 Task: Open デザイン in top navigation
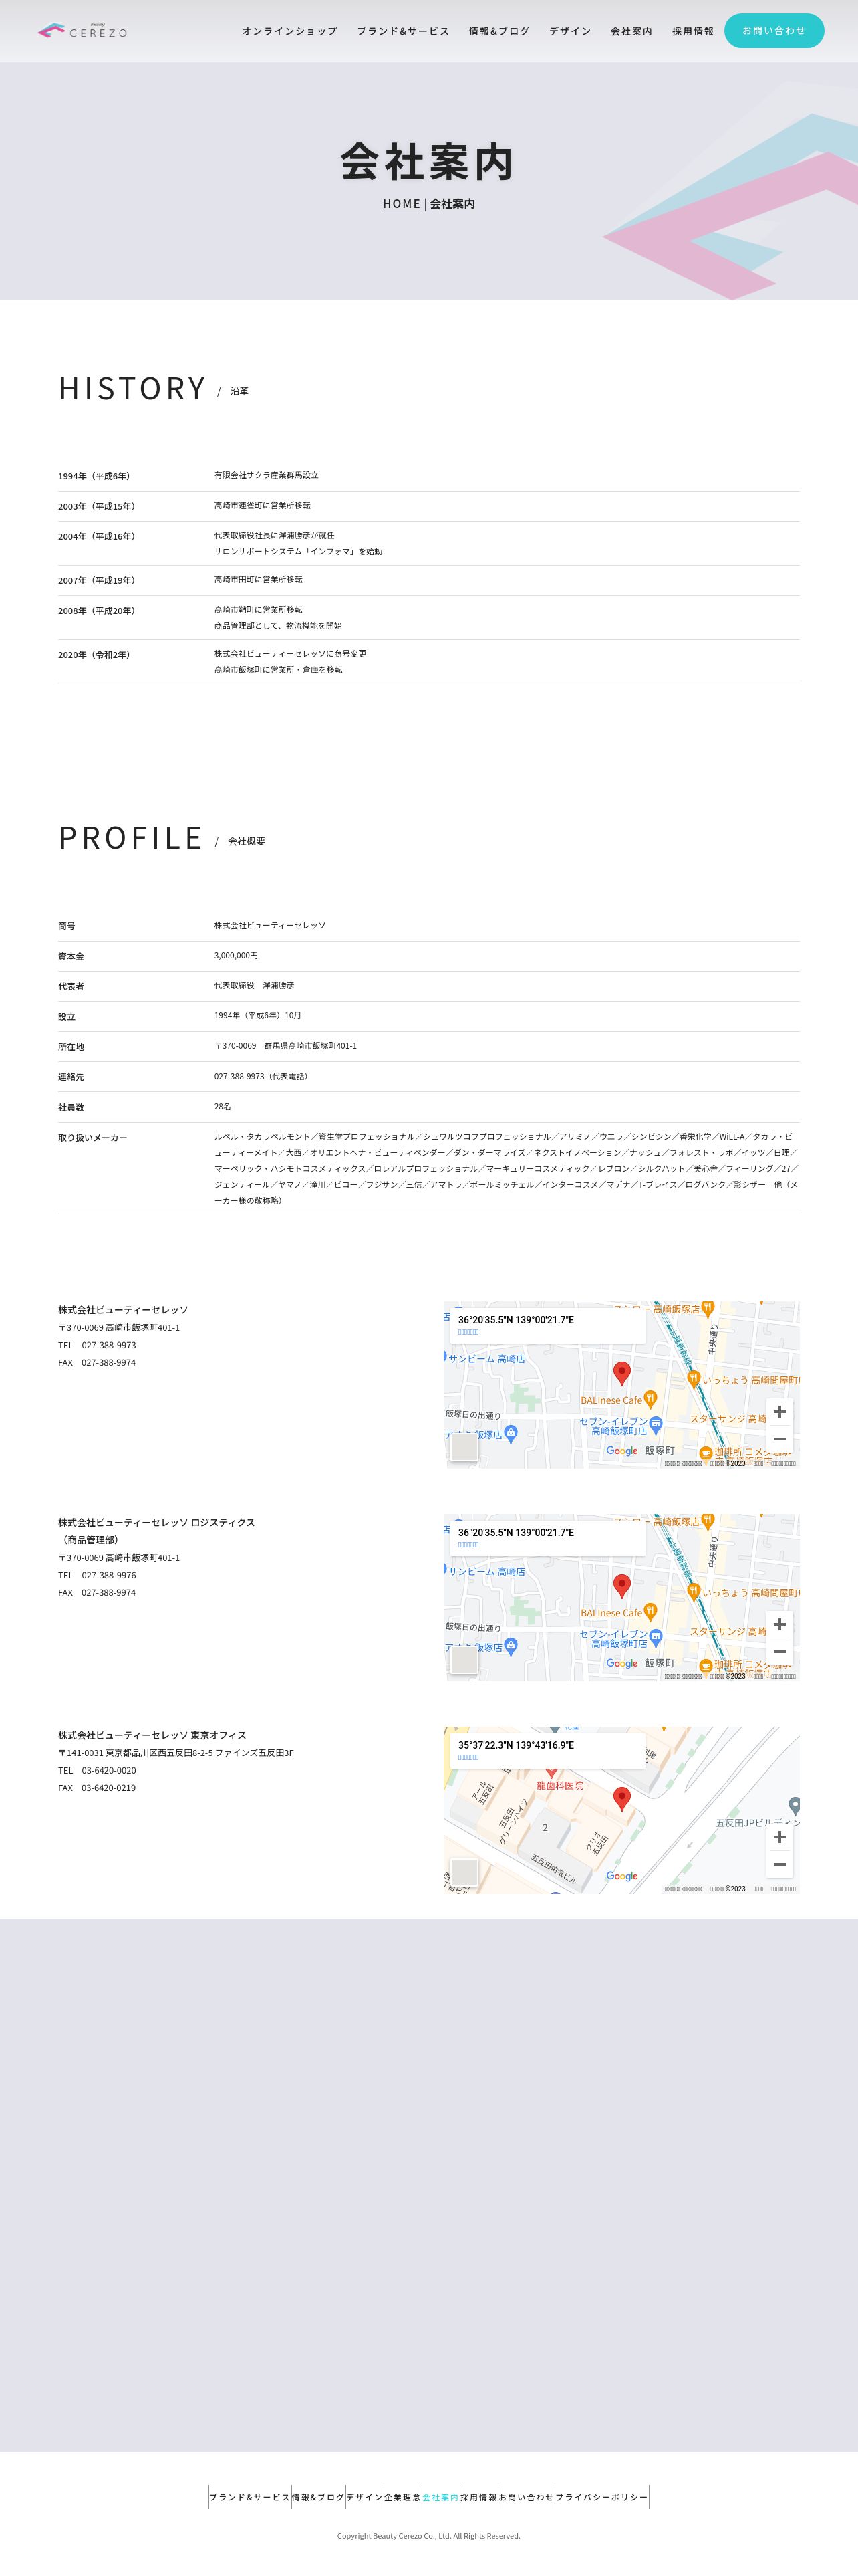(x=571, y=31)
